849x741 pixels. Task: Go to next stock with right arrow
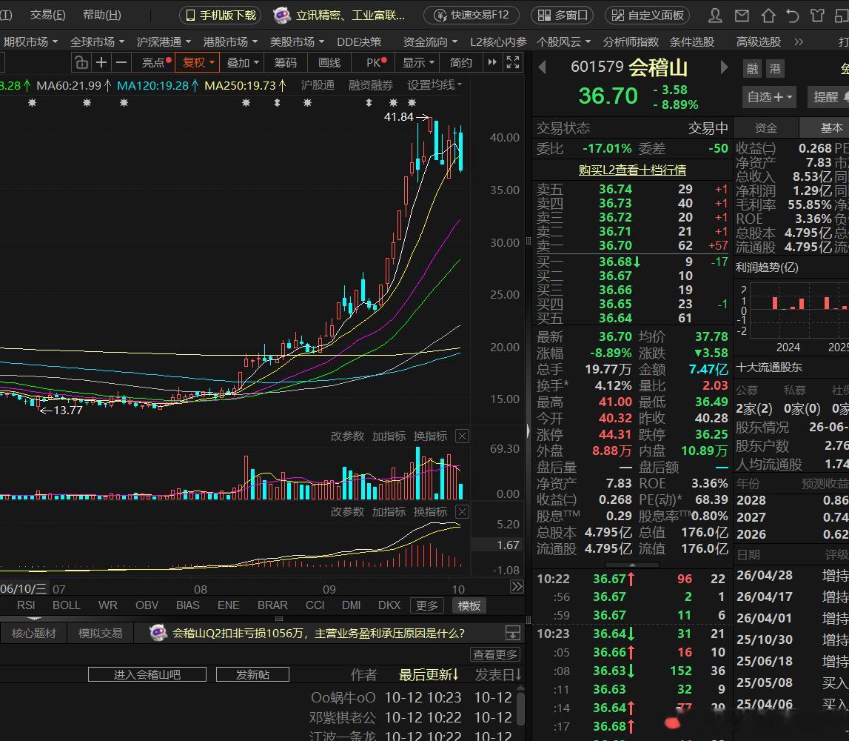coord(724,67)
